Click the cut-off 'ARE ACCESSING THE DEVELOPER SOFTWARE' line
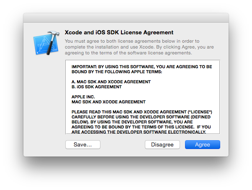The height and width of the screenshot is (190, 252). click(139, 132)
